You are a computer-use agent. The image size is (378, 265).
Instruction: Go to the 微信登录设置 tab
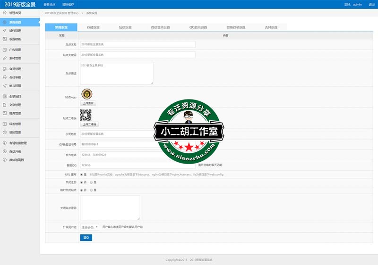[x=160, y=27]
